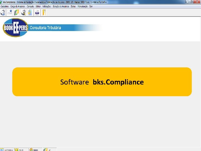Image resolution: width=201 pixels, height=151 pixels.
Task: Click the user status bar icon
Action: click(x=31, y=150)
